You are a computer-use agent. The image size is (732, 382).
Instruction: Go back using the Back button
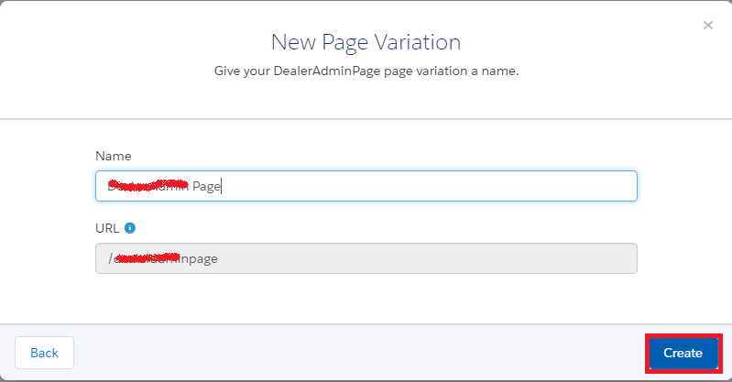[x=44, y=353]
